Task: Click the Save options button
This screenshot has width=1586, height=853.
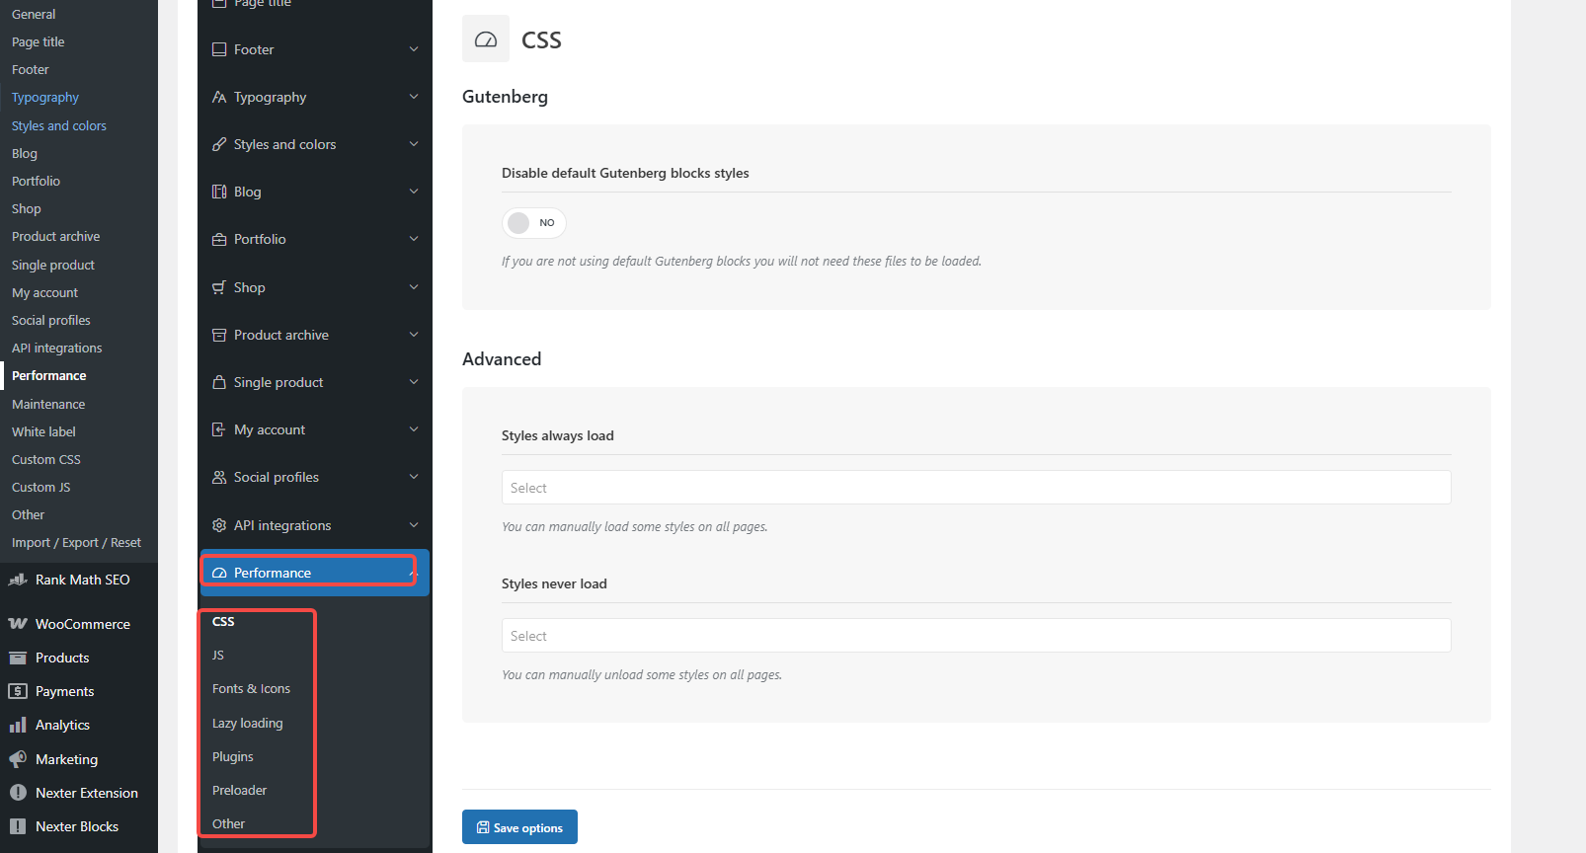Action: coord(519,827)
